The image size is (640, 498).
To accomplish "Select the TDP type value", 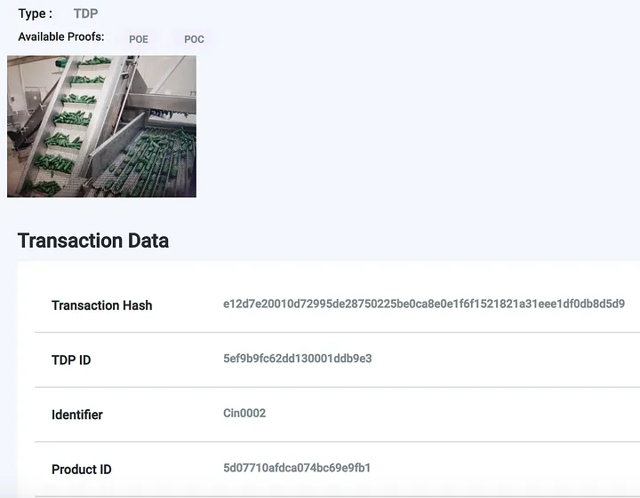I will point(85,13).
